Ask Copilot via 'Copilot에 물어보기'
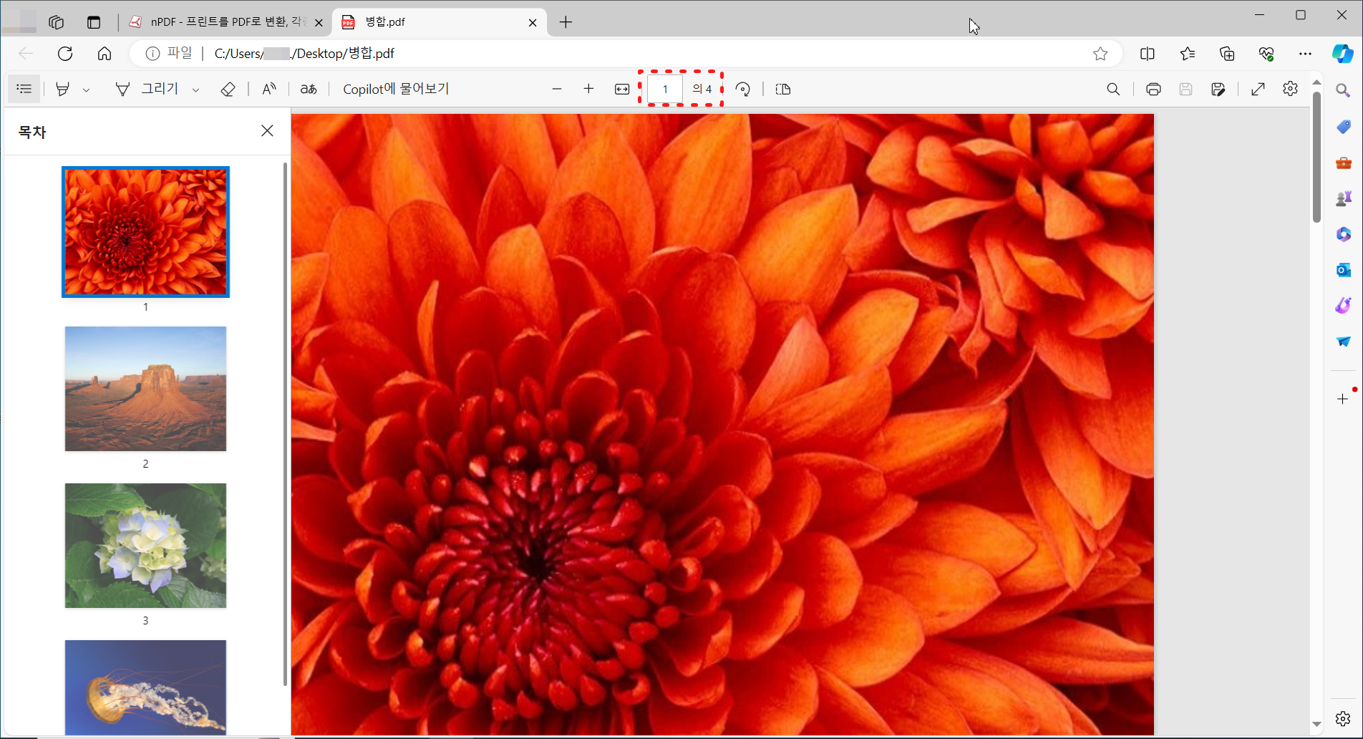The height and width of the screenshot is (739, 1363). (x=396, y=89)
